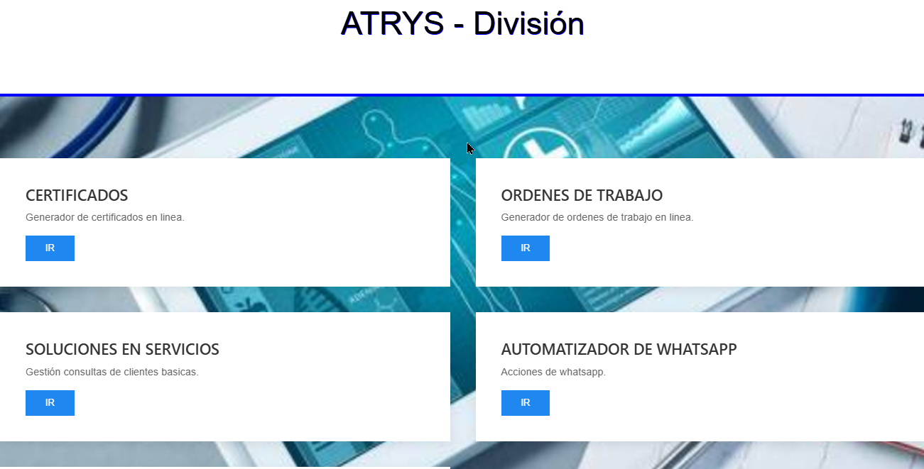
Task: Click the CERTIFICADOS heading
Action: (x=77, y=195)
